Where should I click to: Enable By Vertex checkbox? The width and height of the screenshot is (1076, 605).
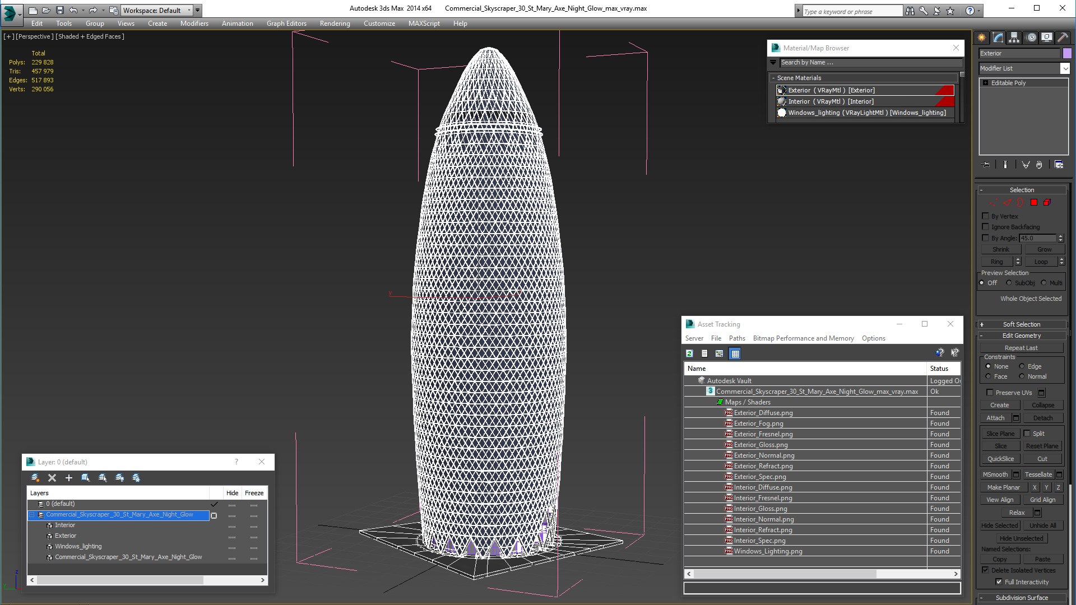(x=986, y=216)
